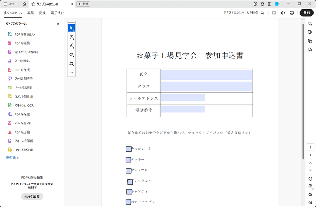
Task: Tick the クッキー checkbox
Action: 128,160
